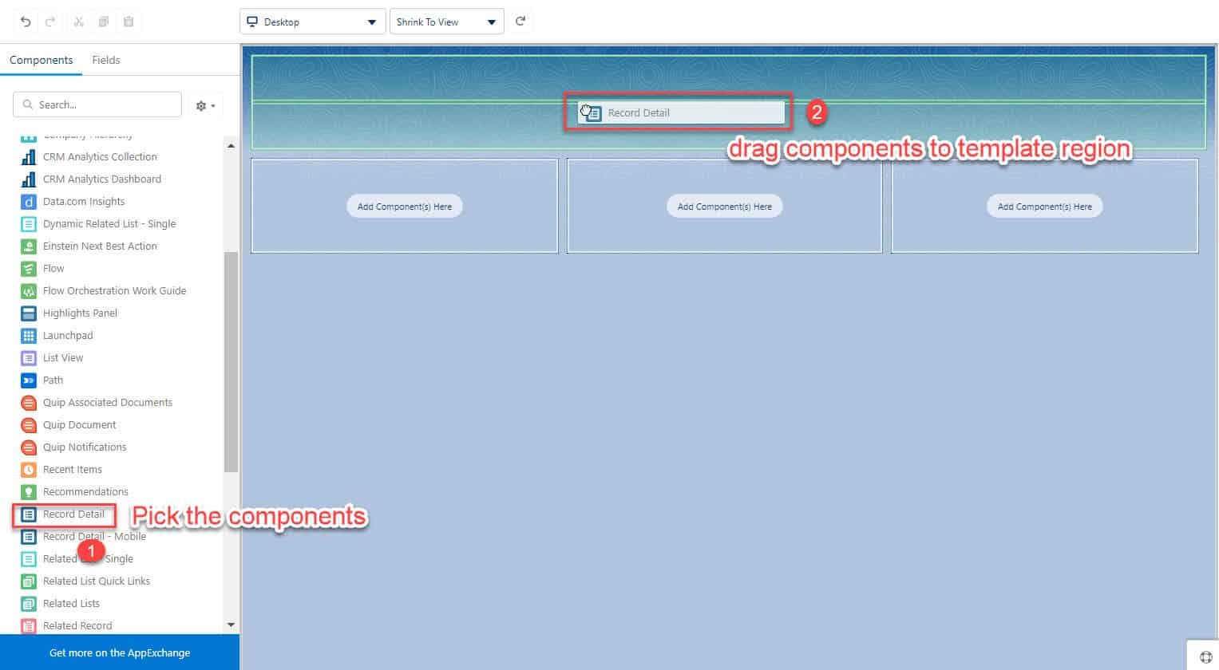The image size is (1219, 670).
Task: Click the middle Add Component(s) Here button
Action: tap(725, 207)
